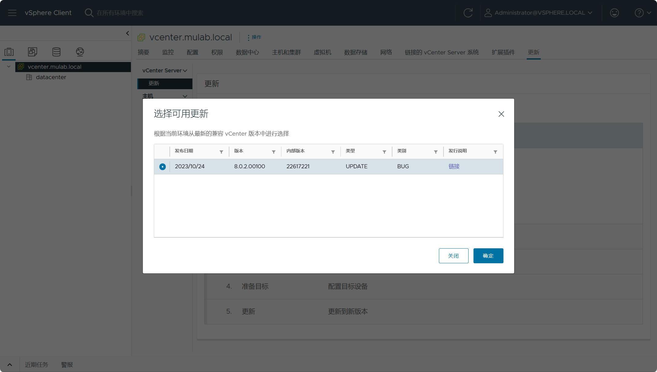
Task: Click version cell 8.0.2.00100
Action: click(x=250, y=166)
